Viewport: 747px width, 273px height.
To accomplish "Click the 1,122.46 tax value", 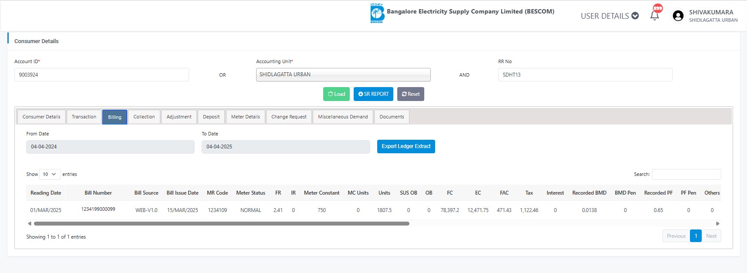I will click(x=529, y=210).
